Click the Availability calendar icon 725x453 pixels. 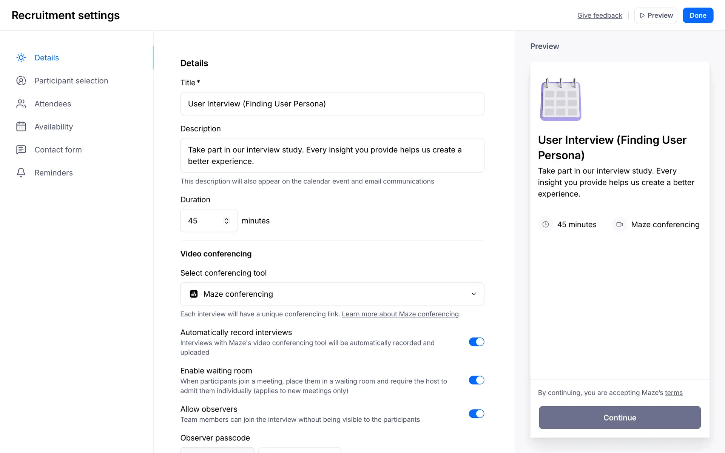click(x=21, y=127)
